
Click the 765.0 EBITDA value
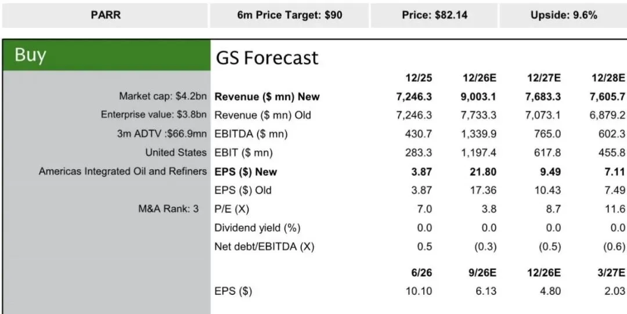[x=547, y=134]
